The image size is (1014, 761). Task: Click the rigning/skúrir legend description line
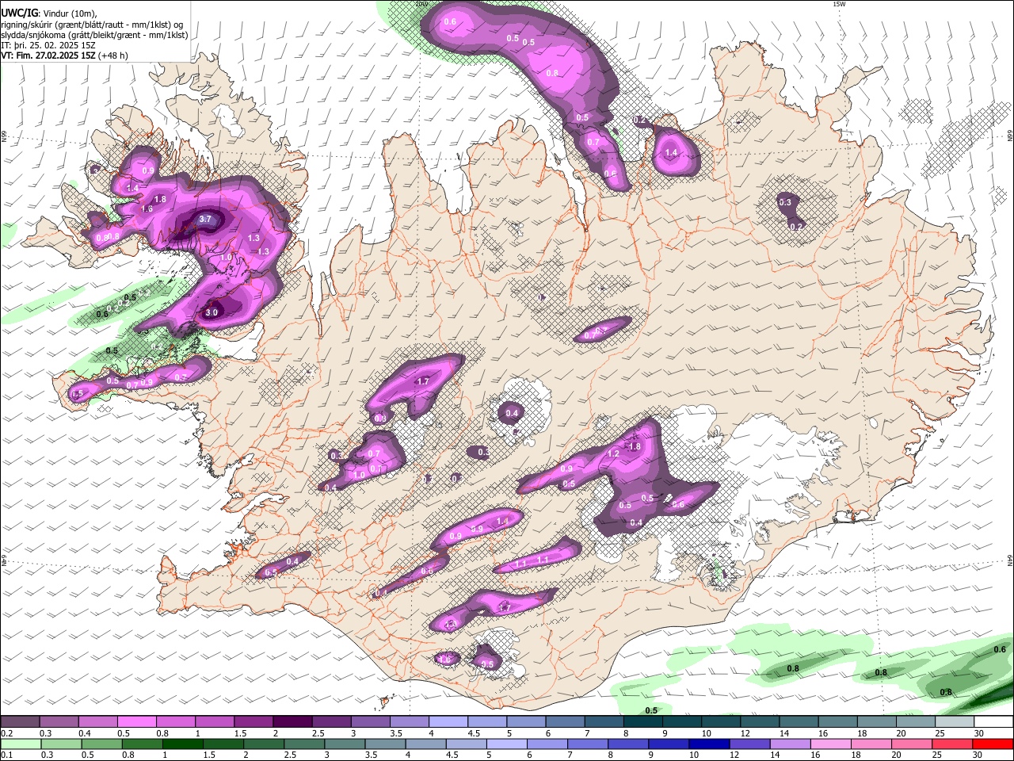click(x=92, y=25)
